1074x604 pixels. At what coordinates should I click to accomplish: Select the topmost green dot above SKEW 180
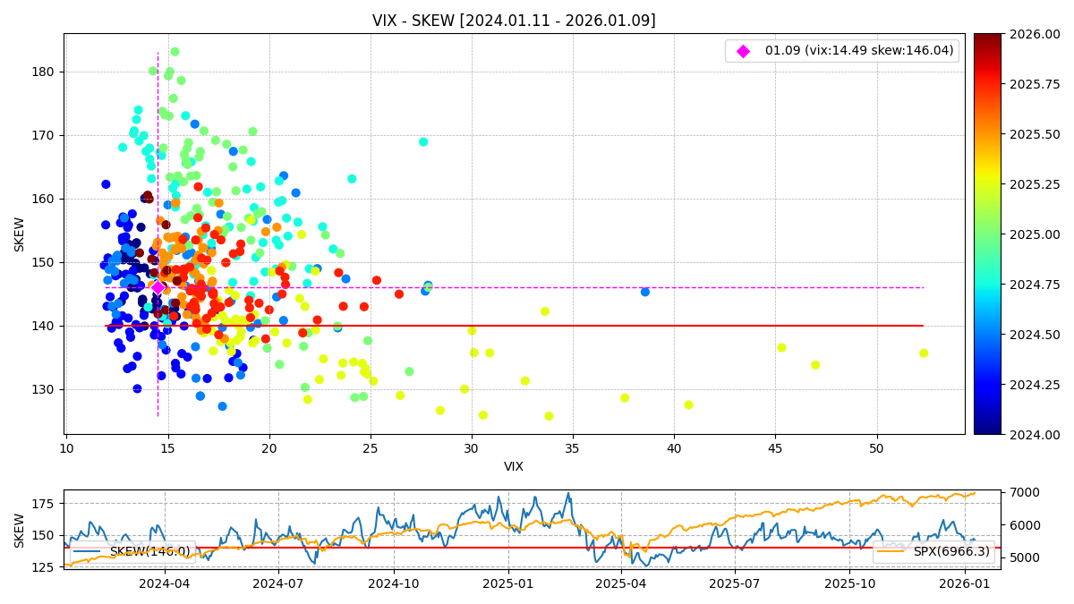tap(175, 52)
